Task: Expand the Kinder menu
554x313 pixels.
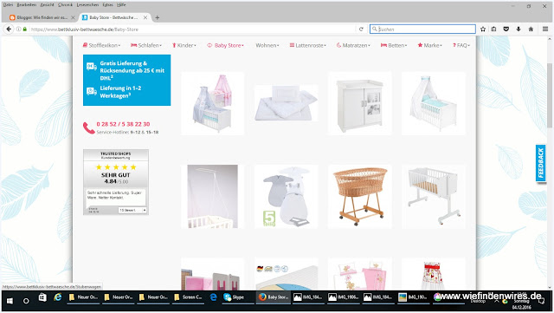Action: pos(184,45)
